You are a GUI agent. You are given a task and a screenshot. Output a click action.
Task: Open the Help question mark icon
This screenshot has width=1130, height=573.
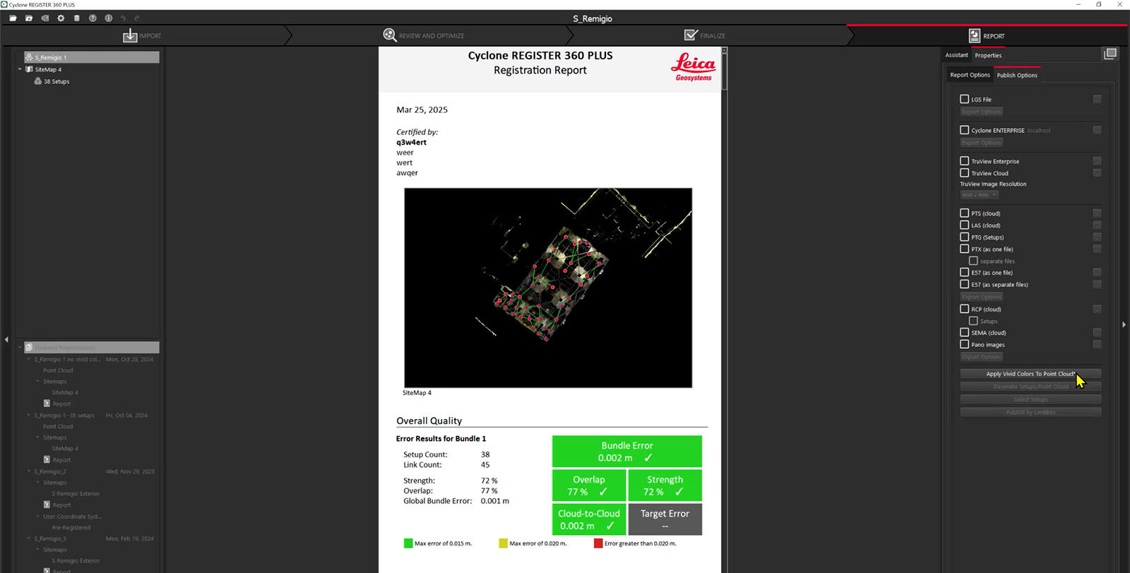coord(93,18)
